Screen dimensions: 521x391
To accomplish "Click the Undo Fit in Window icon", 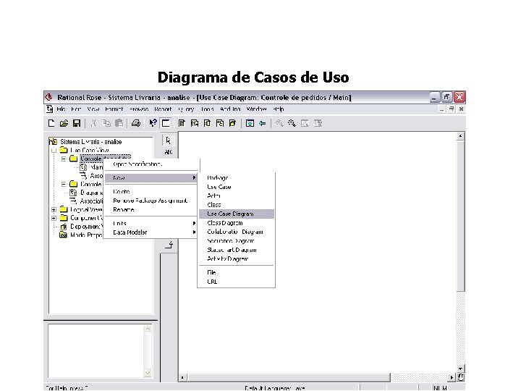I will click(318, 123).
